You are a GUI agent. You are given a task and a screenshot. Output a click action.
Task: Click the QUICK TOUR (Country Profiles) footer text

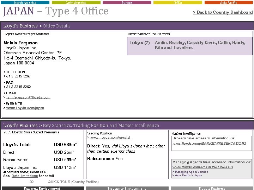point(73,182)
